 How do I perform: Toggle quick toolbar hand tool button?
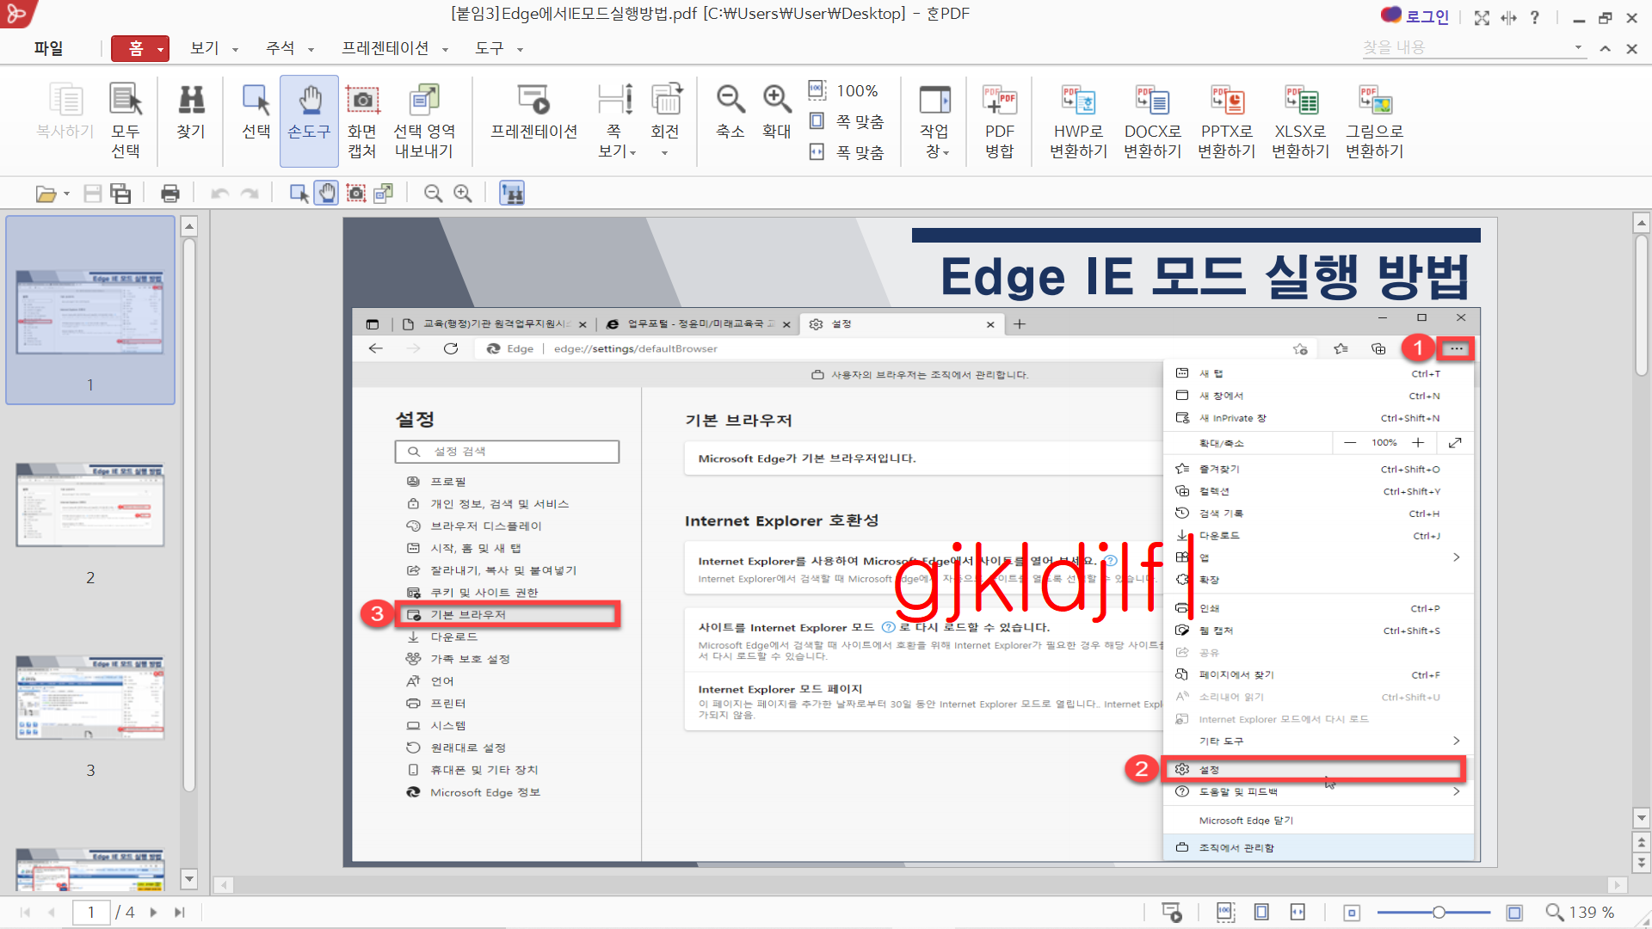(327, 194)
